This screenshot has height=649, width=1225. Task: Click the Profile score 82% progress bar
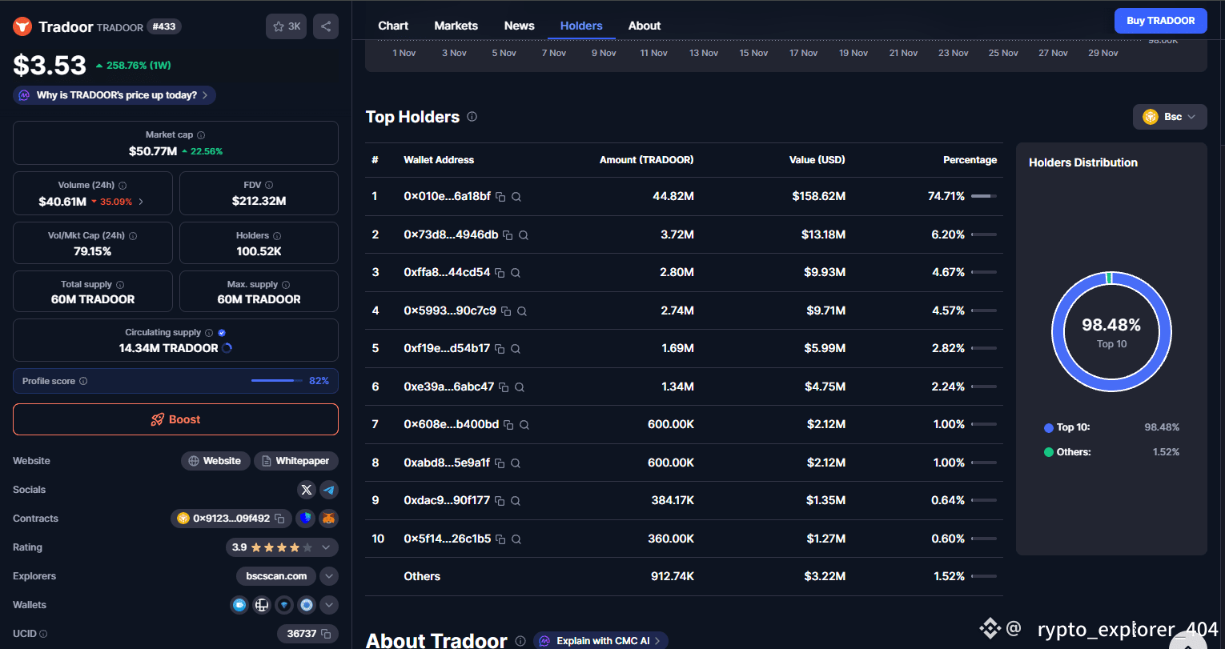[x=277, y=381]
